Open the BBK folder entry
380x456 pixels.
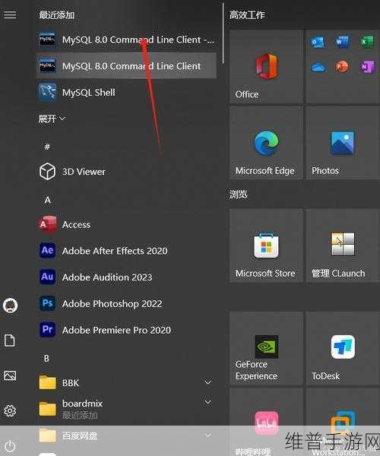(x=126, y=383)
